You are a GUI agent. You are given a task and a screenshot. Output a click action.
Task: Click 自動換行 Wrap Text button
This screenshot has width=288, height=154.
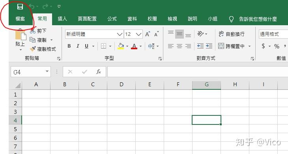[x=232, y=34]
